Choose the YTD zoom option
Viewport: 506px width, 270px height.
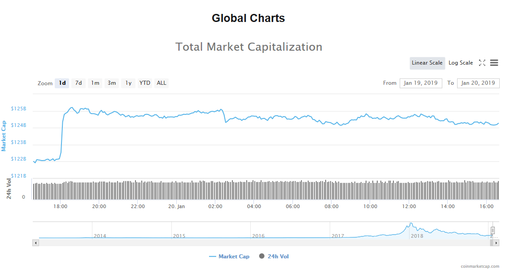[x=145, y=83]
